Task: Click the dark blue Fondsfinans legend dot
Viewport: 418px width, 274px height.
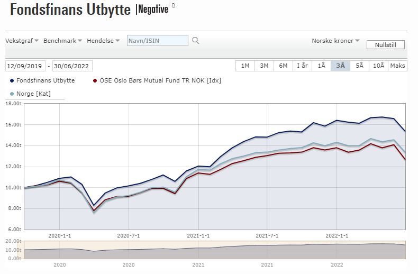Action: pos(12,81)
